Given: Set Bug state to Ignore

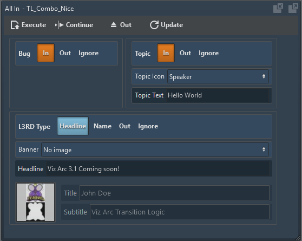Looking at the screenshot, I should click(x=88, y=53).
